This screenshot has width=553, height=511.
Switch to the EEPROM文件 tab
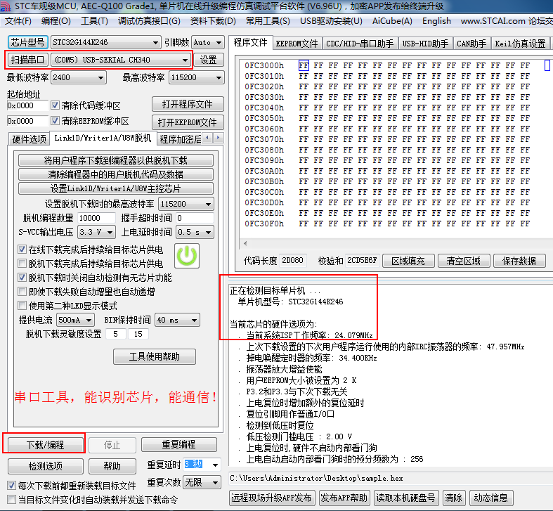pyautogui.click(x=297, y=44)
